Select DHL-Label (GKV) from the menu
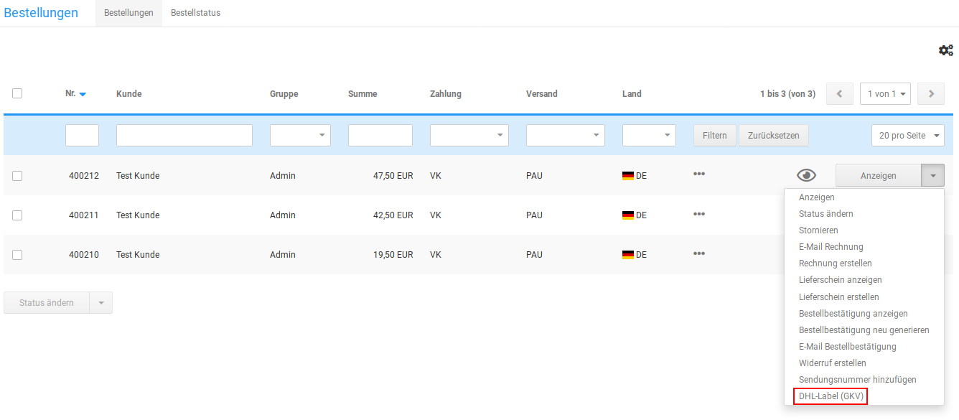This screenshot has height=420, width=959. pyautogui.click(x=832, y=396)
